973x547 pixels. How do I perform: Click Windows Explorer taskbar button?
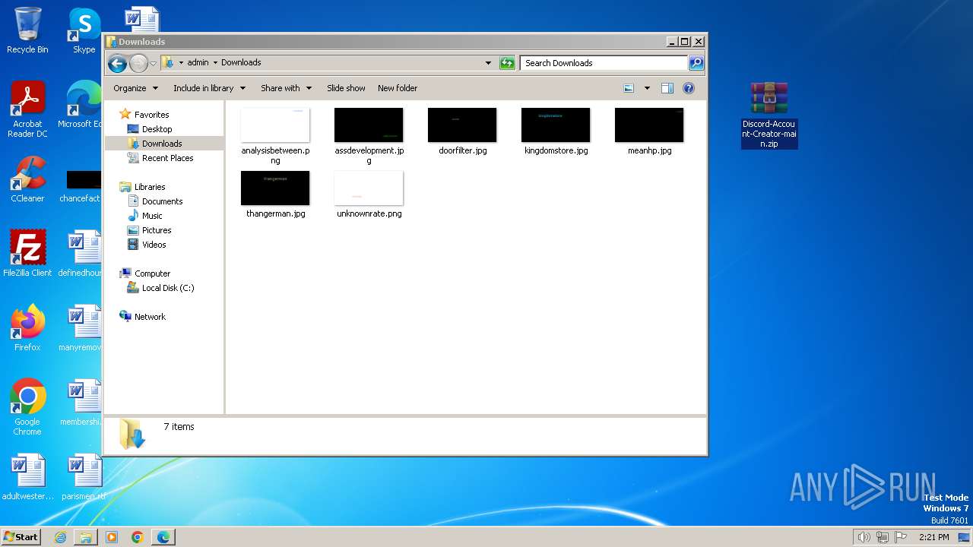(86, 537)
